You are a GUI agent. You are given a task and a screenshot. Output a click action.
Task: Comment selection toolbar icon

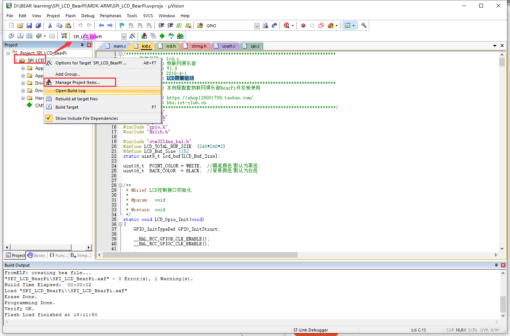coord(179,25)
